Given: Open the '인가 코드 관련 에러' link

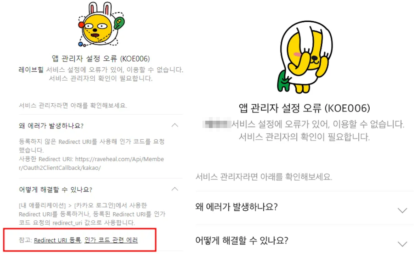Looking at the screenshot, I should click(111, 240).
